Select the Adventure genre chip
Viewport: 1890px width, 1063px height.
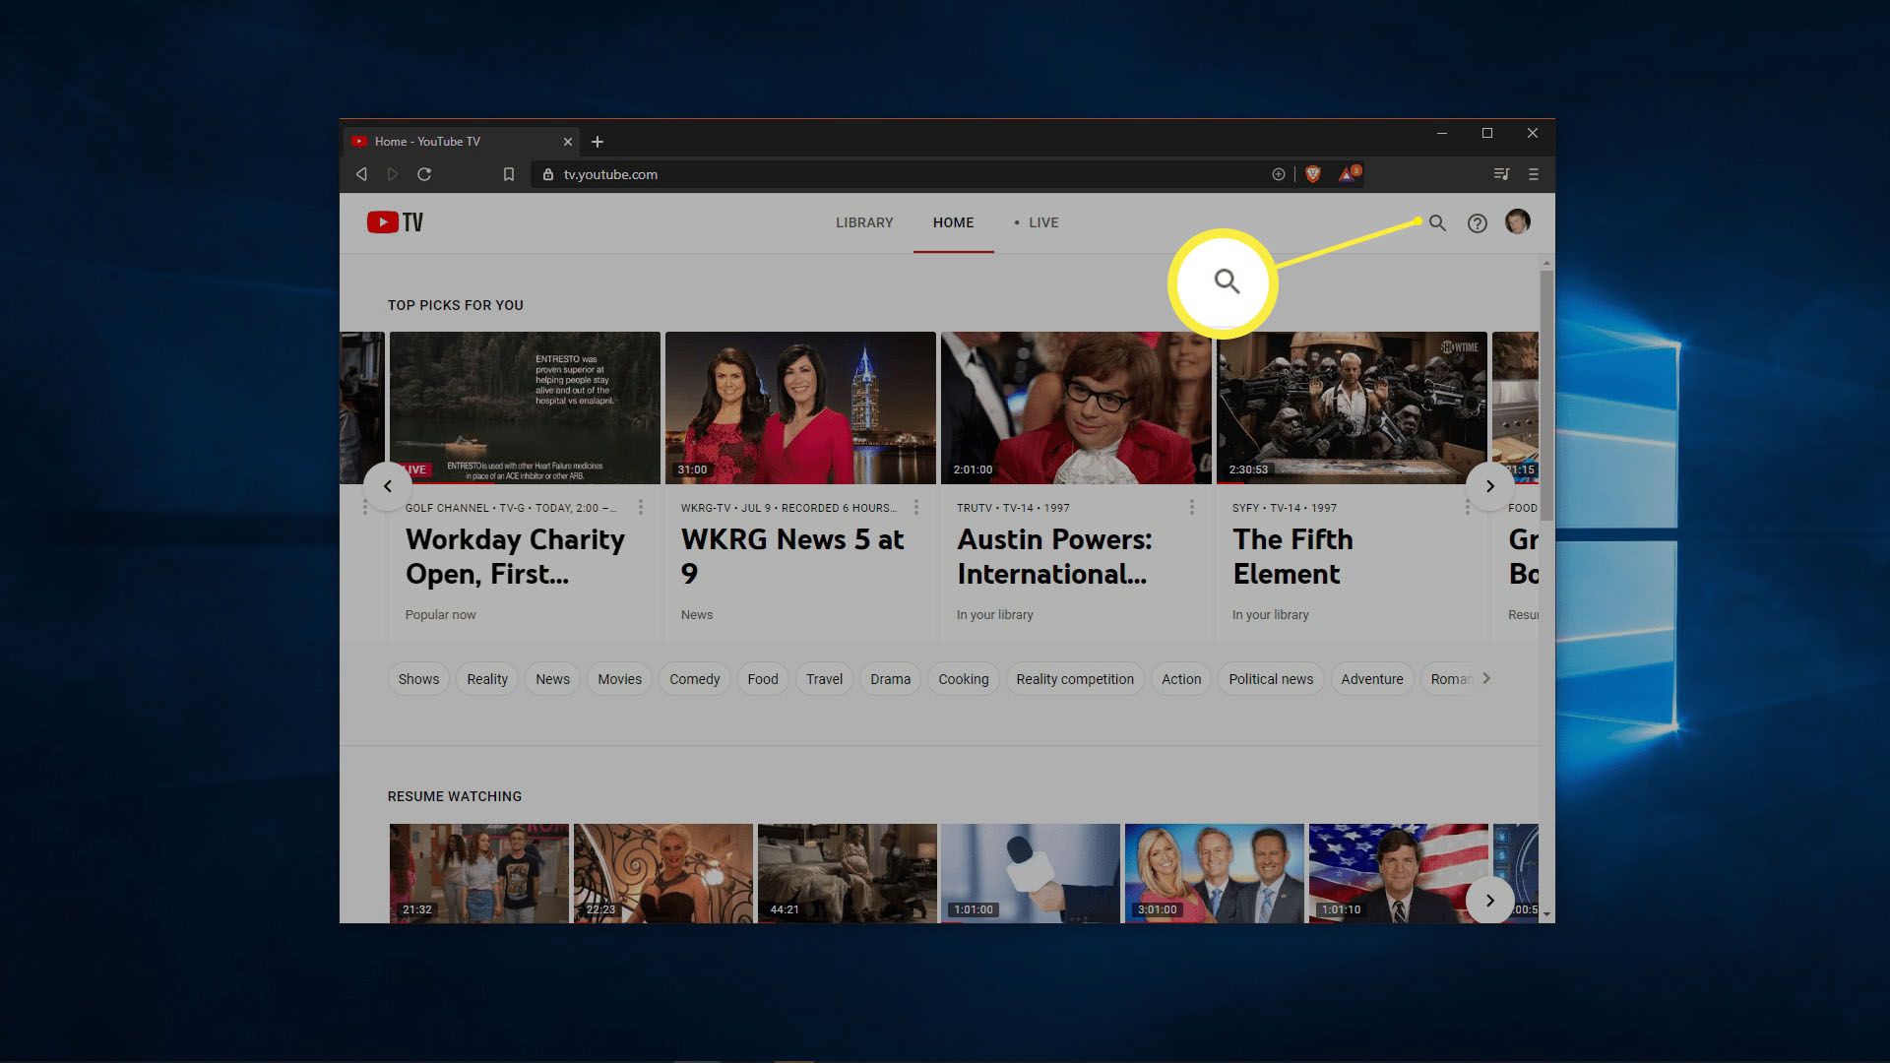point(1372,679)
